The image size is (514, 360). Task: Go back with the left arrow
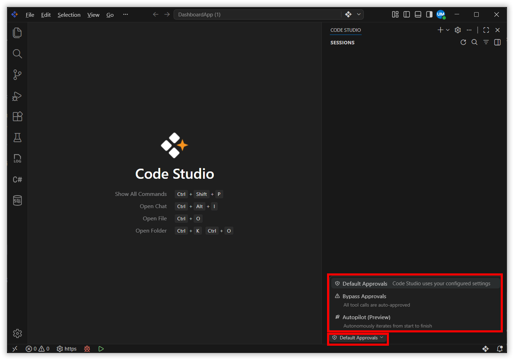(x=156, y=14)
